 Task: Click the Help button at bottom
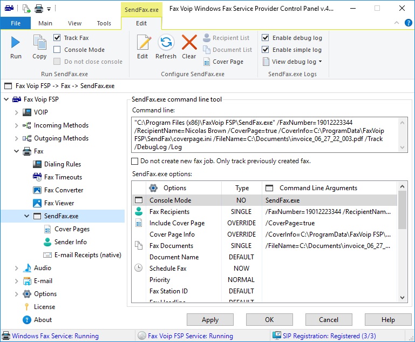tap(388, 320)
